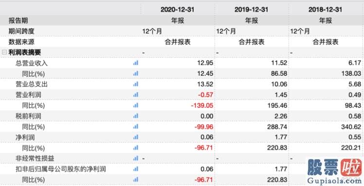
Task: Select 2018 净利润 value 0.55
Action: click(354, 137)
